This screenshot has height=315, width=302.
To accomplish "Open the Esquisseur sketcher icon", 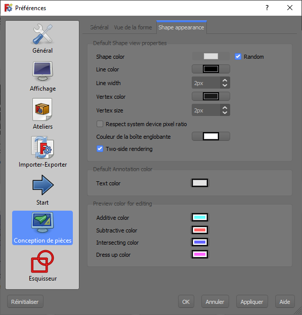I will (42, 261).
